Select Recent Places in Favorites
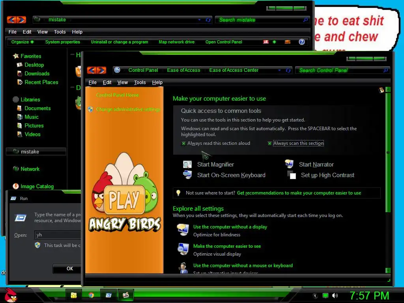The image size is (404, 303). (41, 82)
